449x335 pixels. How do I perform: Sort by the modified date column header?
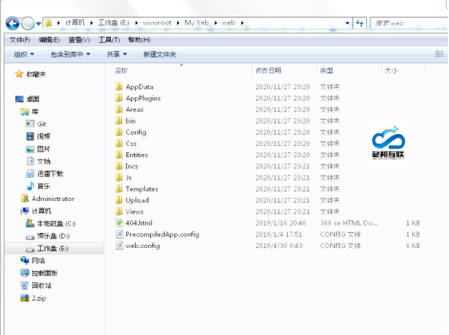(268, 70)
